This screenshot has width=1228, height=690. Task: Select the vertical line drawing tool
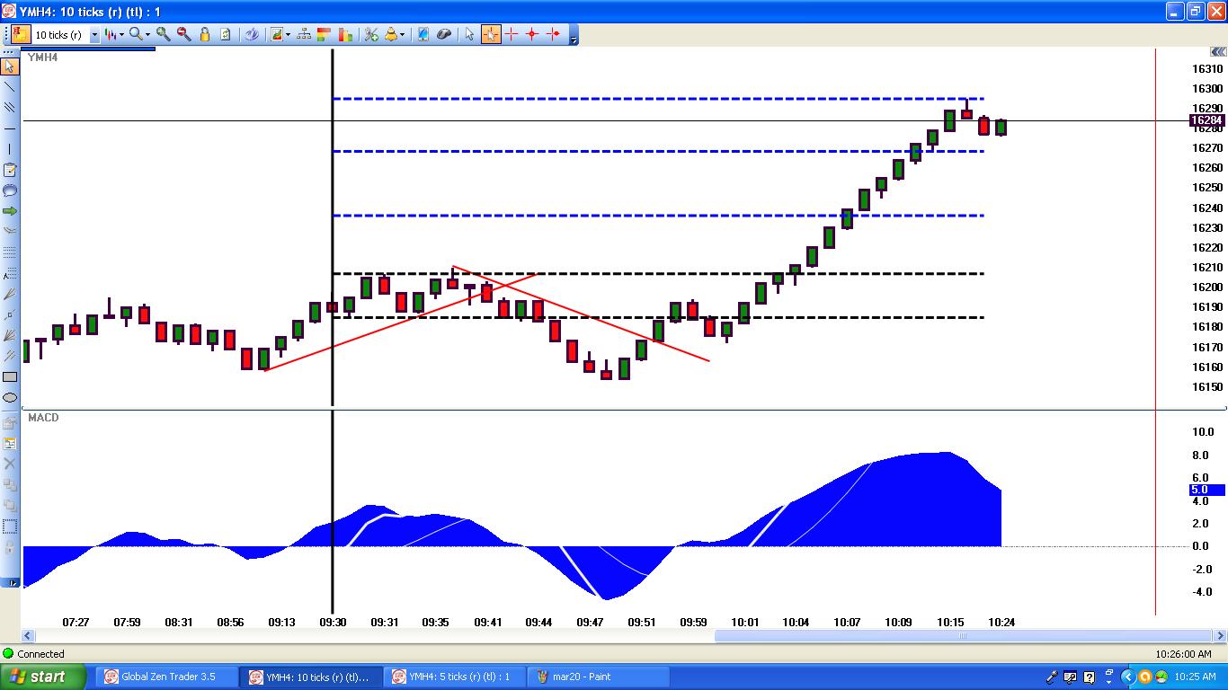point(10,149)
